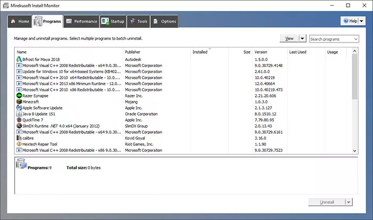
Task: Click the Kovid Goyal publisher cell
Action: [x=135, y=138]
